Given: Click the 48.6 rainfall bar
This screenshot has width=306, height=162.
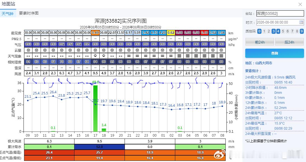Looking at the screenshot, I should click(95, 108).
